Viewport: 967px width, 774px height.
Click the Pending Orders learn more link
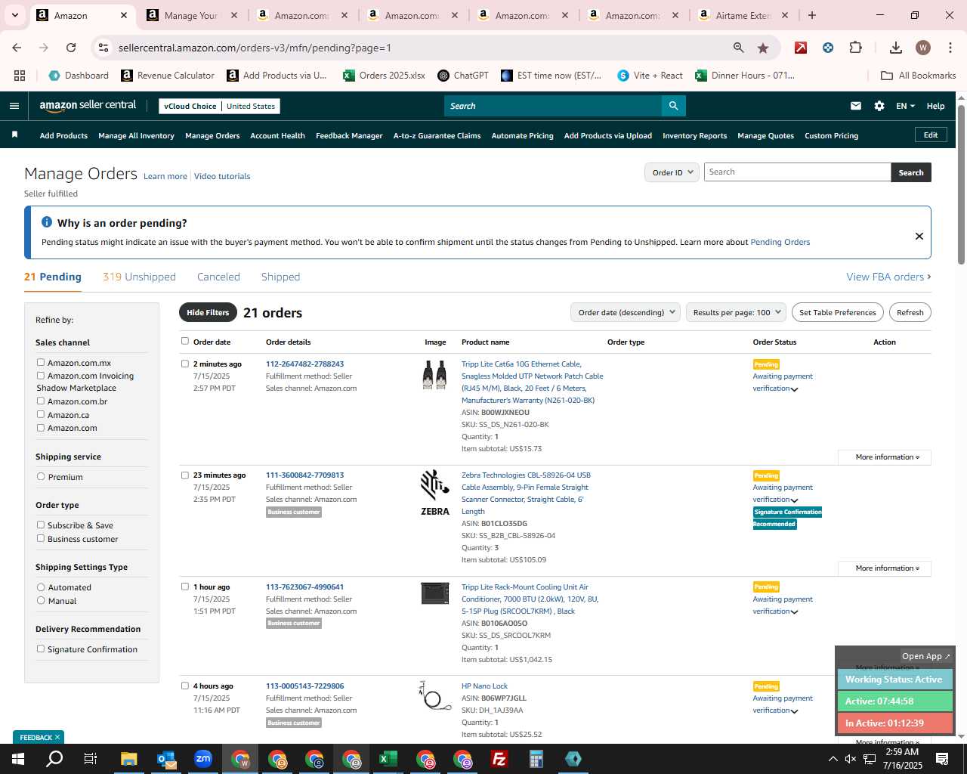(780, 242)
